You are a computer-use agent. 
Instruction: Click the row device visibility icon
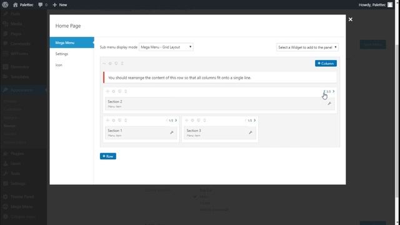[x=116, y=64]
